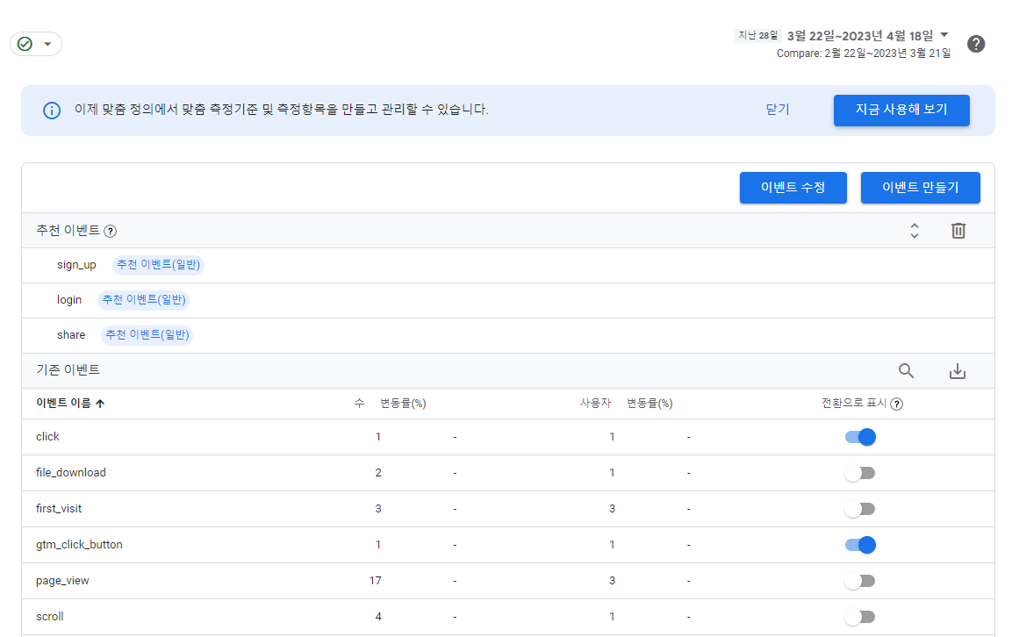Click the 사용자 column header
This screenshot has height=637, width=1019.
(x=595, y=404)
